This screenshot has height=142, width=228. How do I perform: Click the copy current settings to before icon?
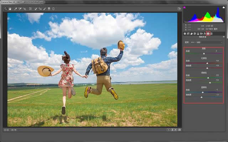click(176, 130)
